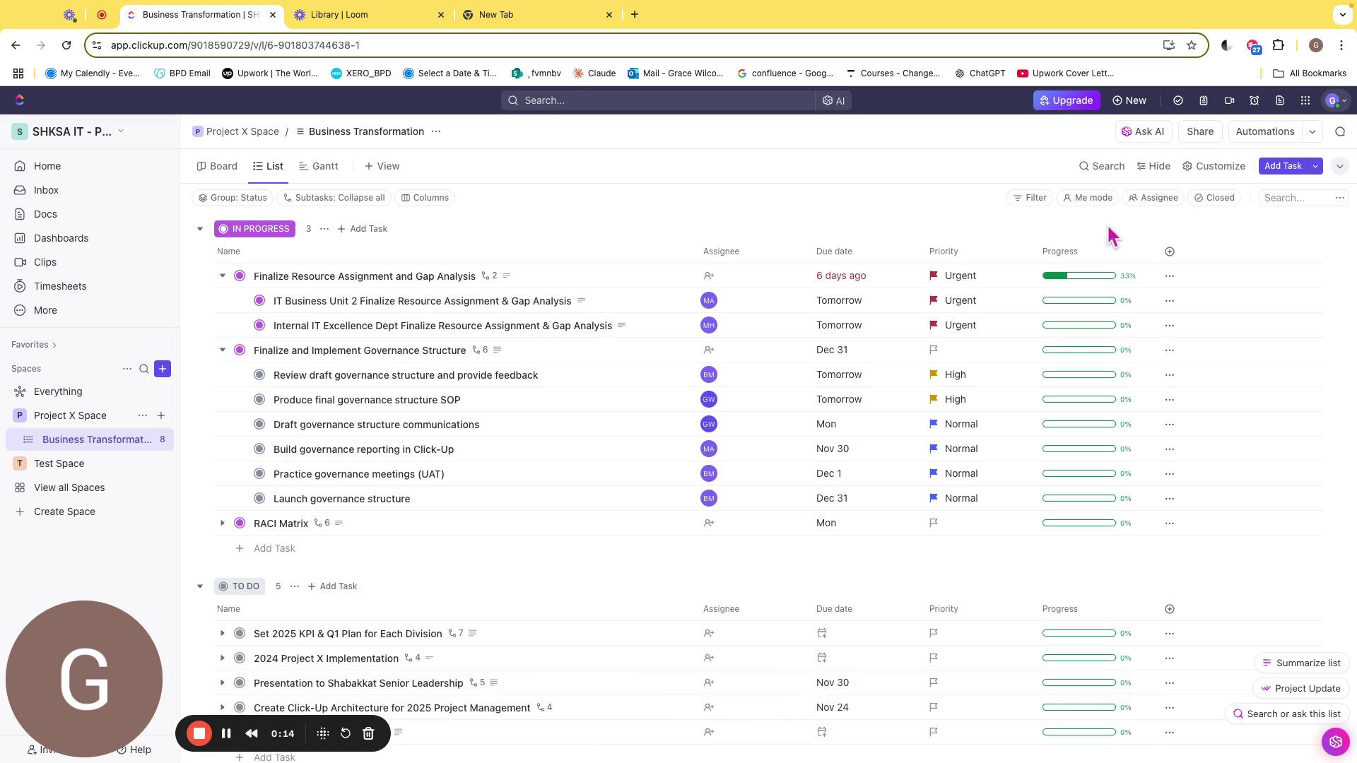Click the Loom stop recording button
The height and width of the screenshot is (763, 1357).
coord(199,733)
